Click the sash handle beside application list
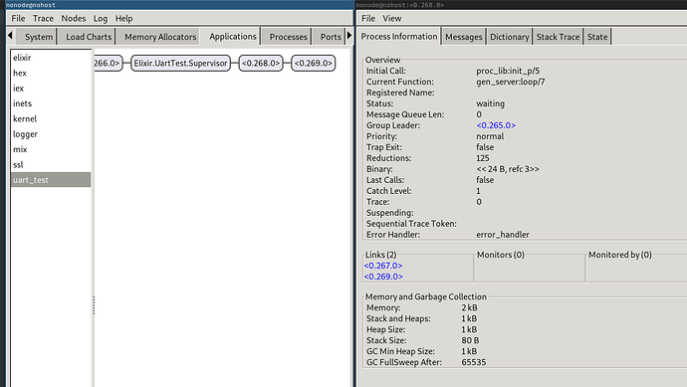Viewport: 687px width, 387px height. coord(93,305)
